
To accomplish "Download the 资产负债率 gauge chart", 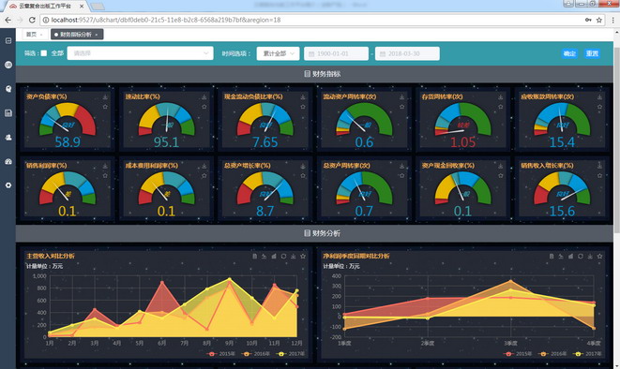I will pos(105,97).
